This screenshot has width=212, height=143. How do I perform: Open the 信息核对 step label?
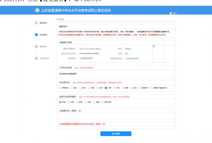pos(43,23)
